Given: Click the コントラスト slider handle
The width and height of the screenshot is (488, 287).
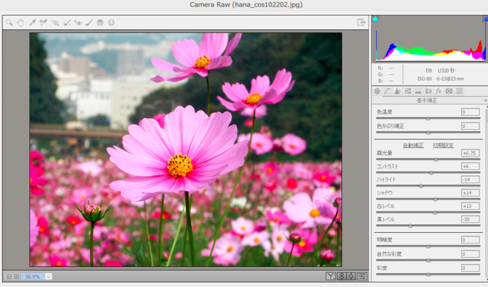Looking at the screenshot, I should (431, 172).
